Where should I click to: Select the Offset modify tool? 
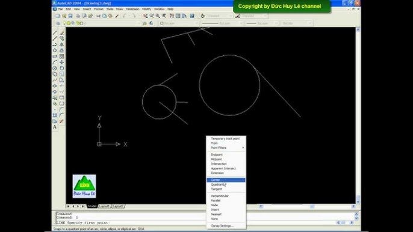[61, 50]
